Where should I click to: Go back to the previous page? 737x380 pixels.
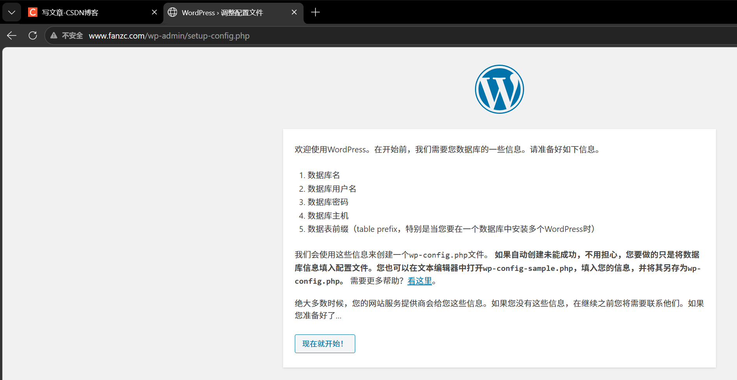(12, 36)
